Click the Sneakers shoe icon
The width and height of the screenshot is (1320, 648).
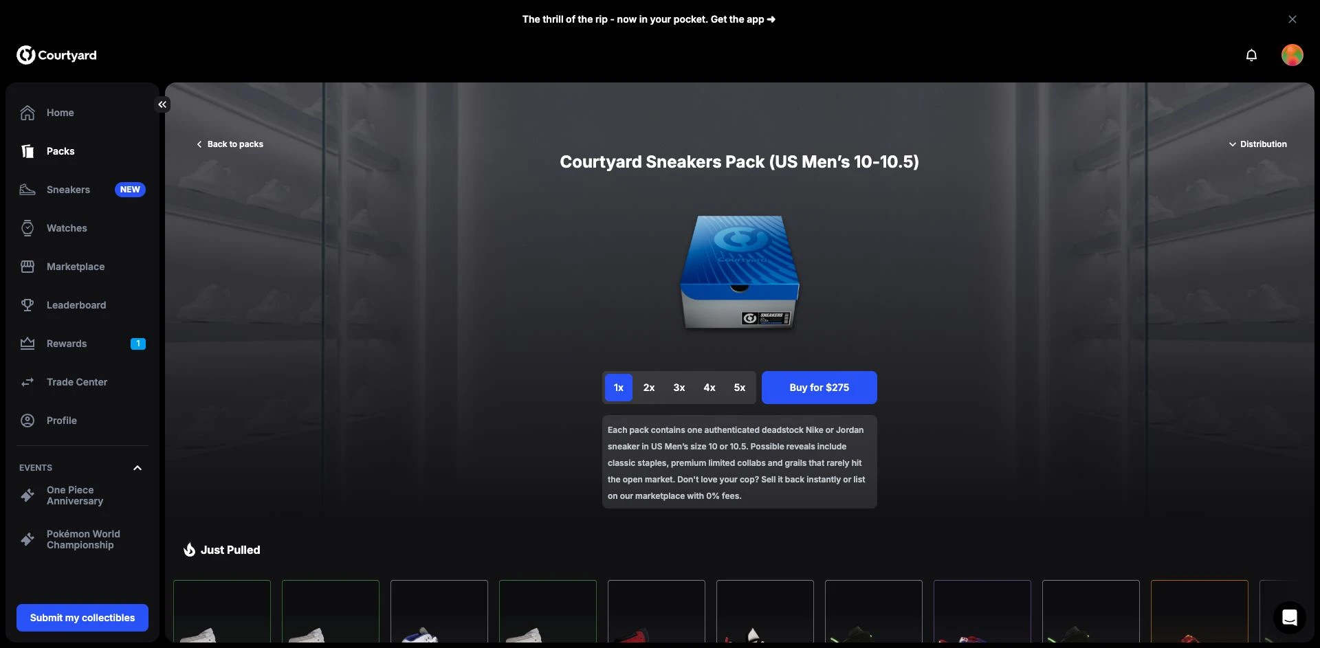[27, 190]
